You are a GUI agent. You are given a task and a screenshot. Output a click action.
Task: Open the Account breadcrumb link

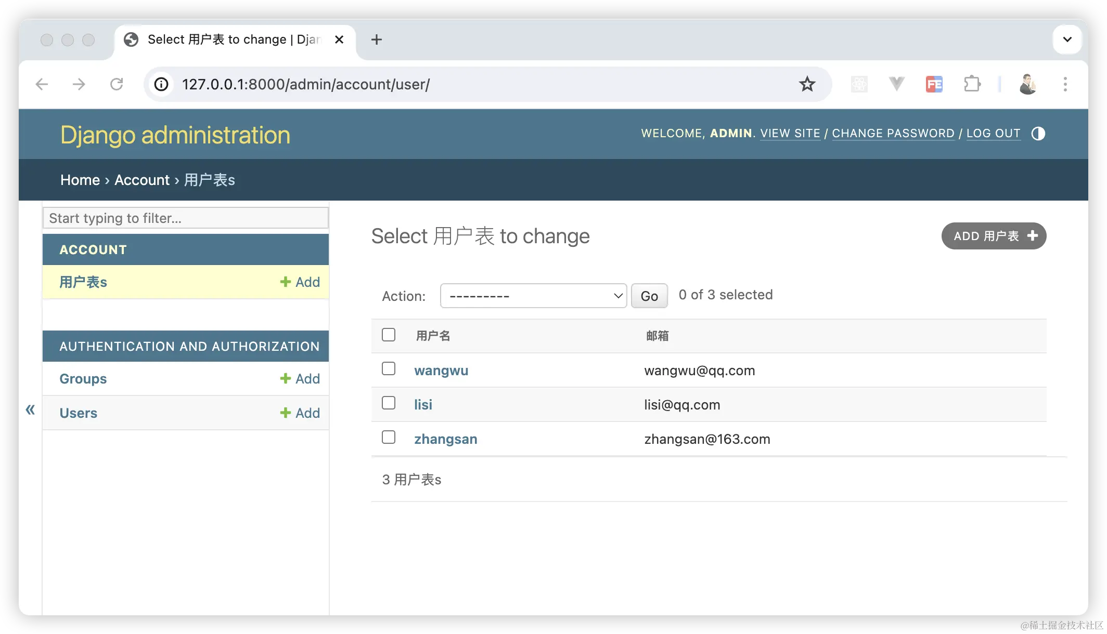pos(142,180)
